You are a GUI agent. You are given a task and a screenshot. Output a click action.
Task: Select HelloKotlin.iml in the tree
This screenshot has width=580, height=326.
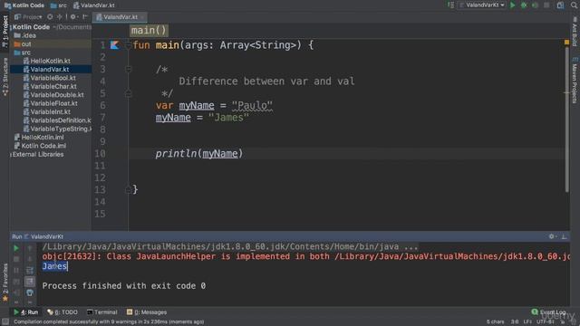tap(39, 138)
